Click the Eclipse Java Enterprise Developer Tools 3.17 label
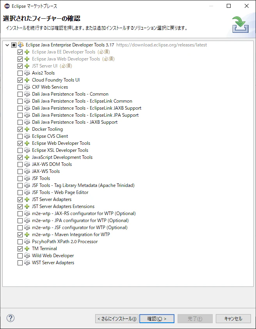The image size is (256, 329). coord(70,45)
